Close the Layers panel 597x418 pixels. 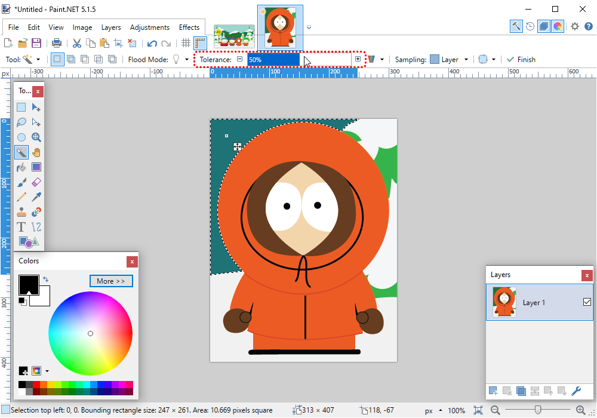[587, 275]
